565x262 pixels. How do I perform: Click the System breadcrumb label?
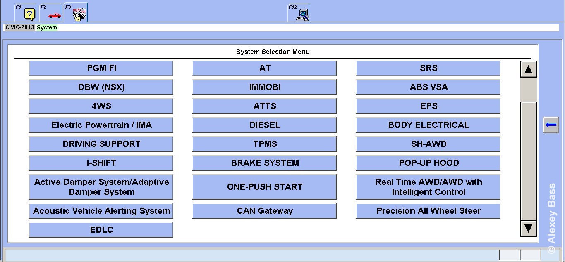click(x=47, y=28)
